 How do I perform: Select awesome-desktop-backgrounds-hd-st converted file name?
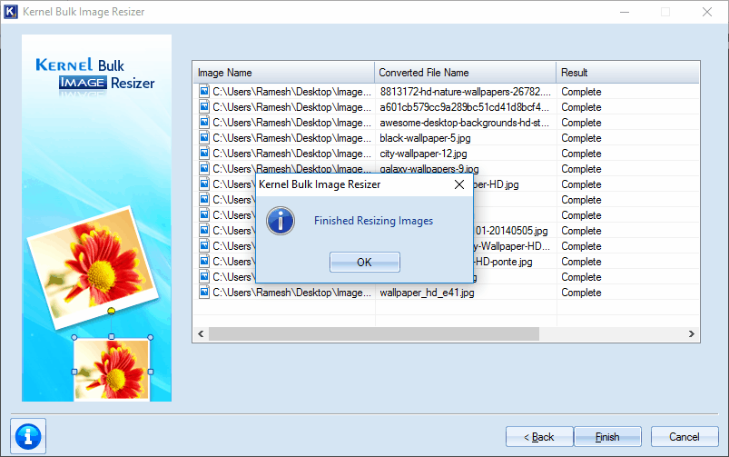click(464, 123)
